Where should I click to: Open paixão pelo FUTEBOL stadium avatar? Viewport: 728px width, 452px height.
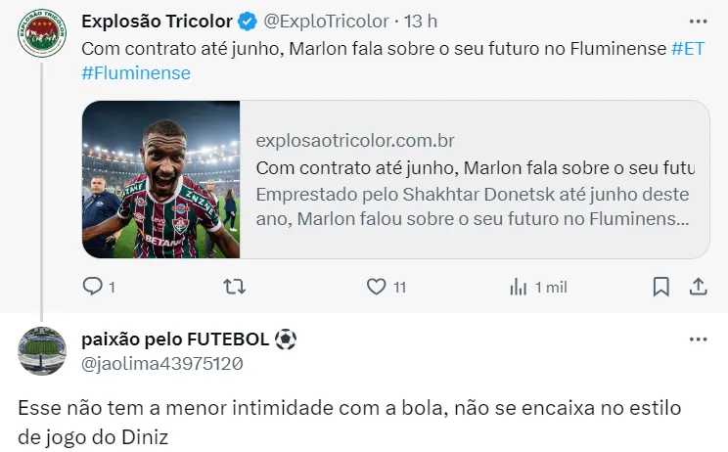tap(42, 351)
